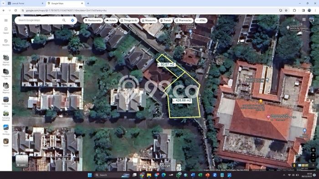Image resolution: width=319 pixels, height=179 pixels.
Task: Click the show your location button
Action: click(314, 150)
